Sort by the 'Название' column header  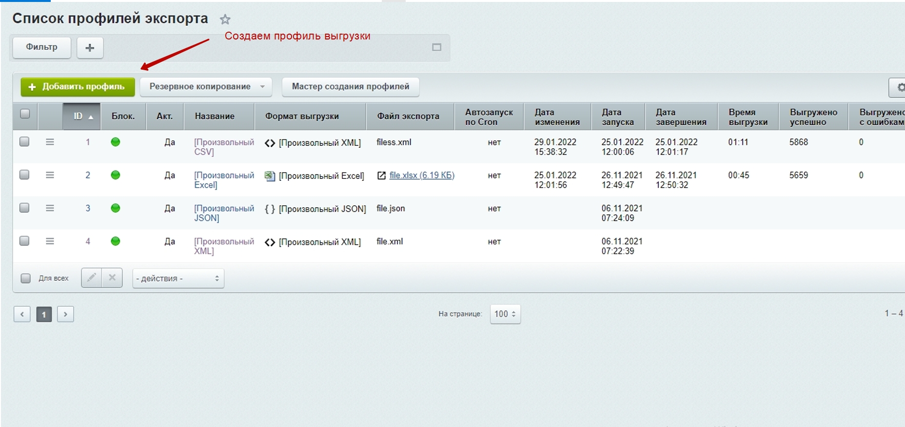click(215, 116)
